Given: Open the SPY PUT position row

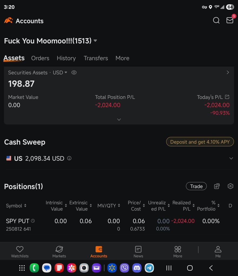Looking at the screenshot, I should pyautogui.click(x=119, y=225).
